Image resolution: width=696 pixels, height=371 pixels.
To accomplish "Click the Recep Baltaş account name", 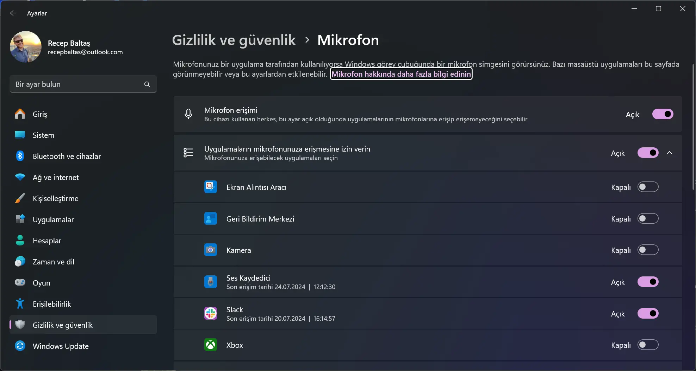I will coord(69,43).
